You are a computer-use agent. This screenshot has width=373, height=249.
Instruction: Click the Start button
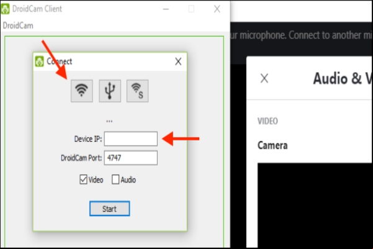(x=110, y=209)
